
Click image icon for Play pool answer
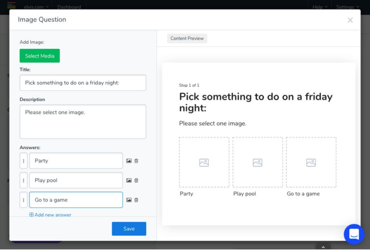(x=129, y=181)
